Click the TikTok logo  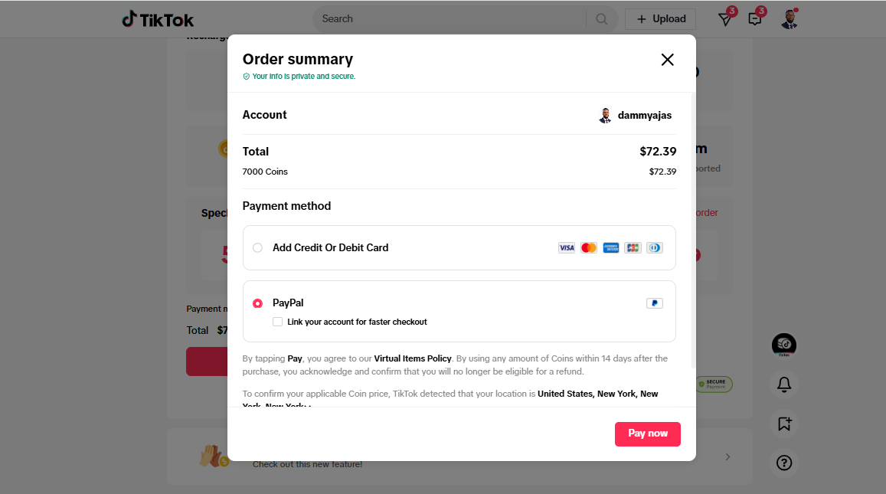point(158,19)
